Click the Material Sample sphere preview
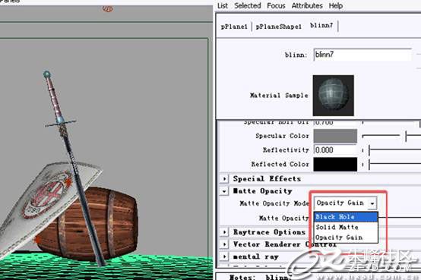 [333, 96]
